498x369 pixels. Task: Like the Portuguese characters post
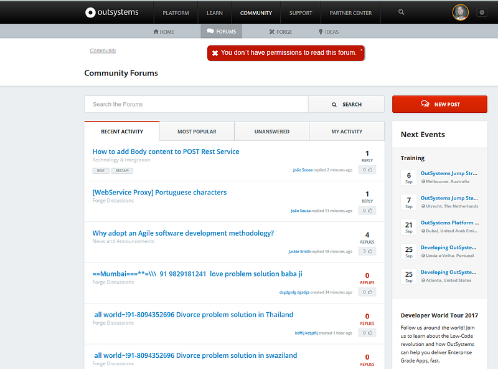click(367, 211)
